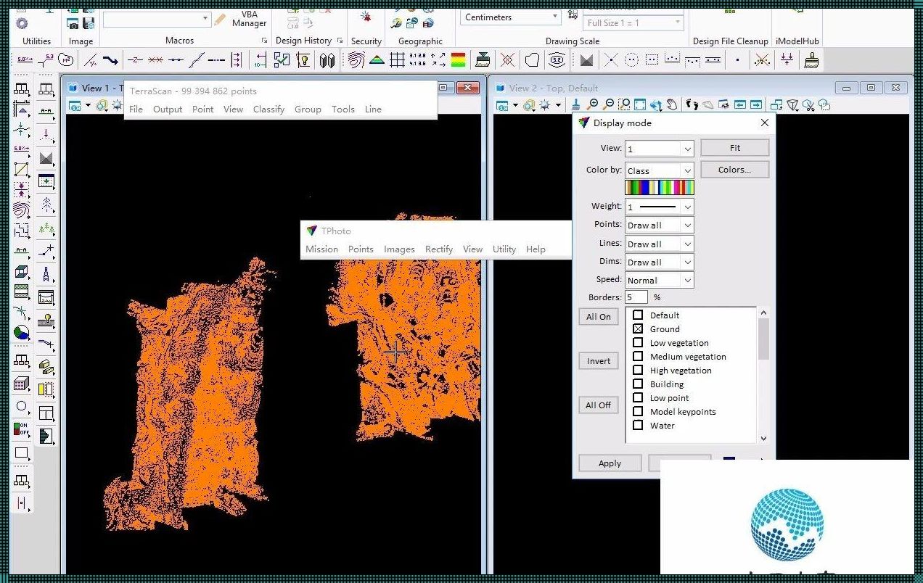Image resolution: width=923 pixels, height=583 pixels.
Task: Click the Fit button in Display mode
Action: [734, 147]
